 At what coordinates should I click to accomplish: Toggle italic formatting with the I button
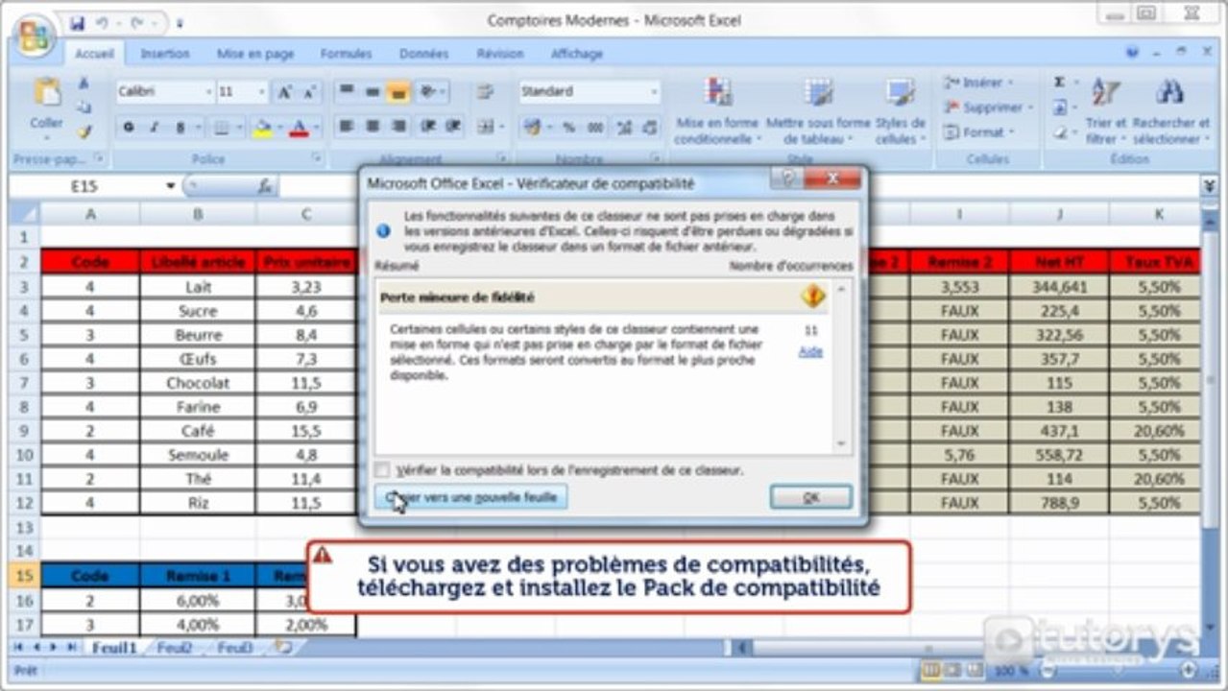tap(154, 127)
